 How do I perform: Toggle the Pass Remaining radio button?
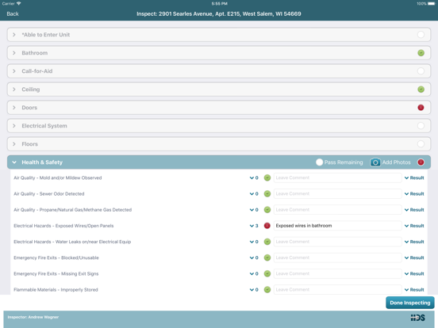click(x=319, y=162)
